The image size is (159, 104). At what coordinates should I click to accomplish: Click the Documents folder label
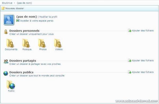(x=11, y=49)
